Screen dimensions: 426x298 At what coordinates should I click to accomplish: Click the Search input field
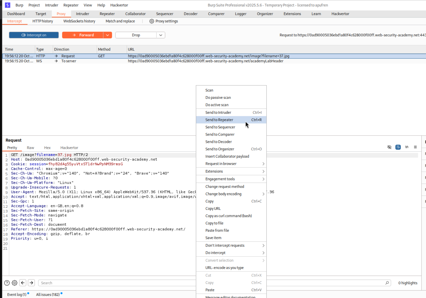click(117, 283)
